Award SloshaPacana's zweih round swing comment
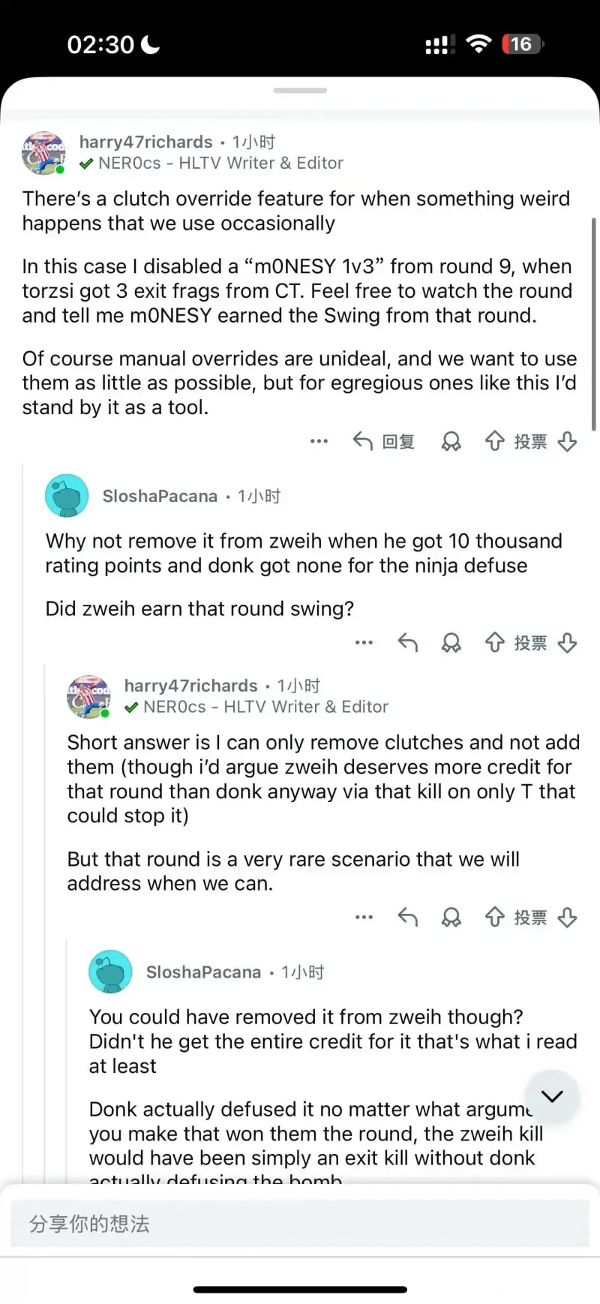The width and height of the screenshot is (600, 1304). coord(451,643)
